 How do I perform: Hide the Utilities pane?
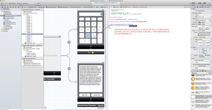tap(205, 3)
